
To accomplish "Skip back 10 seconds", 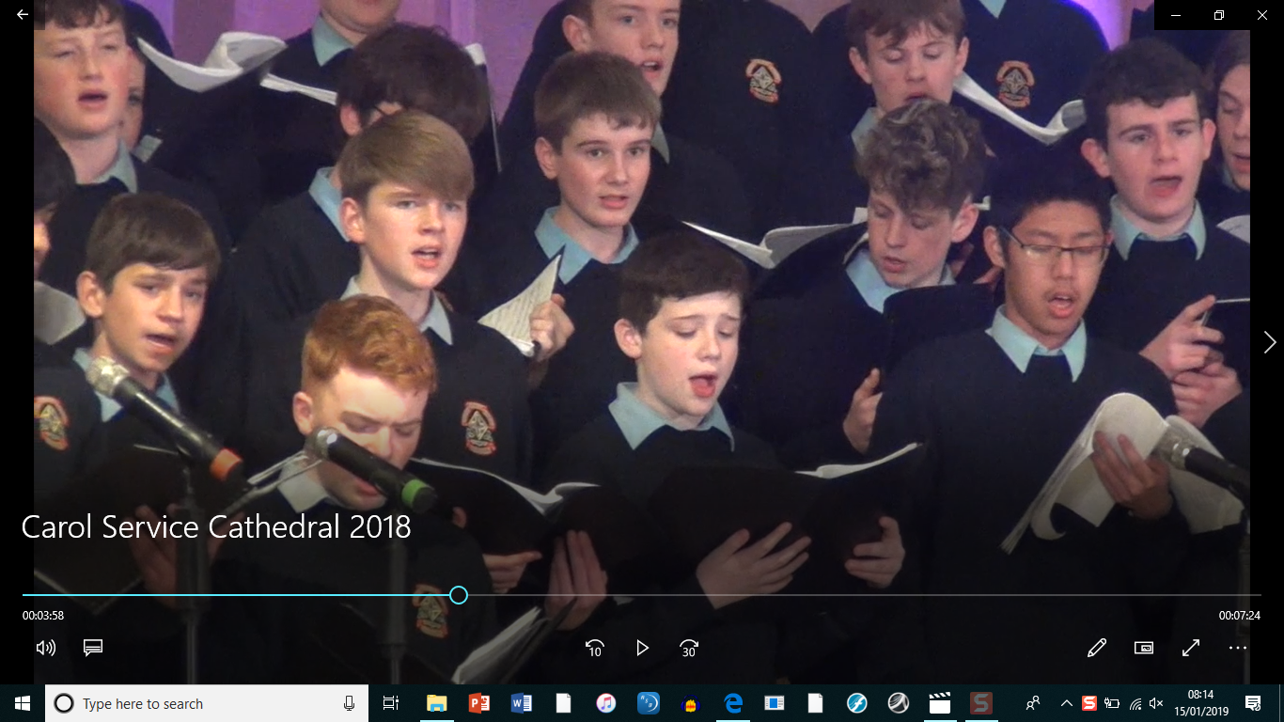I will 594,648.
